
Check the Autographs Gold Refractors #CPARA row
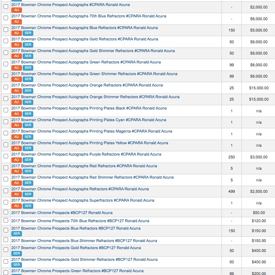[6, 41]
